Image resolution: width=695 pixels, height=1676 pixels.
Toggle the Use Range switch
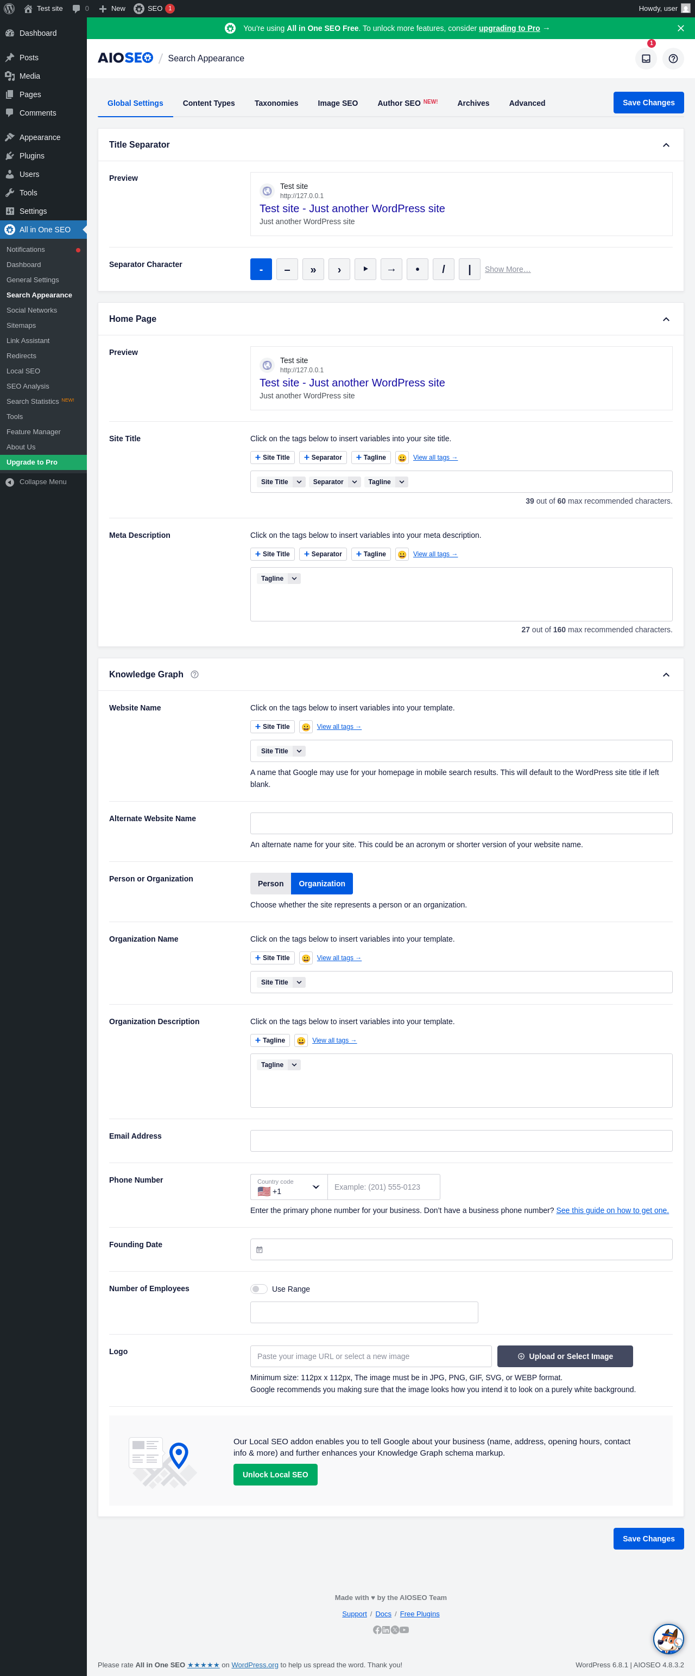click(x=259, y=1290)
